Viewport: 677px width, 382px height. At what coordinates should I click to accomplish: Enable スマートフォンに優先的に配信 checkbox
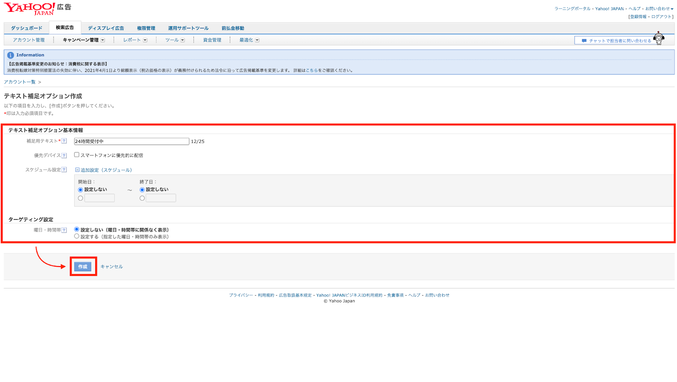77,155
